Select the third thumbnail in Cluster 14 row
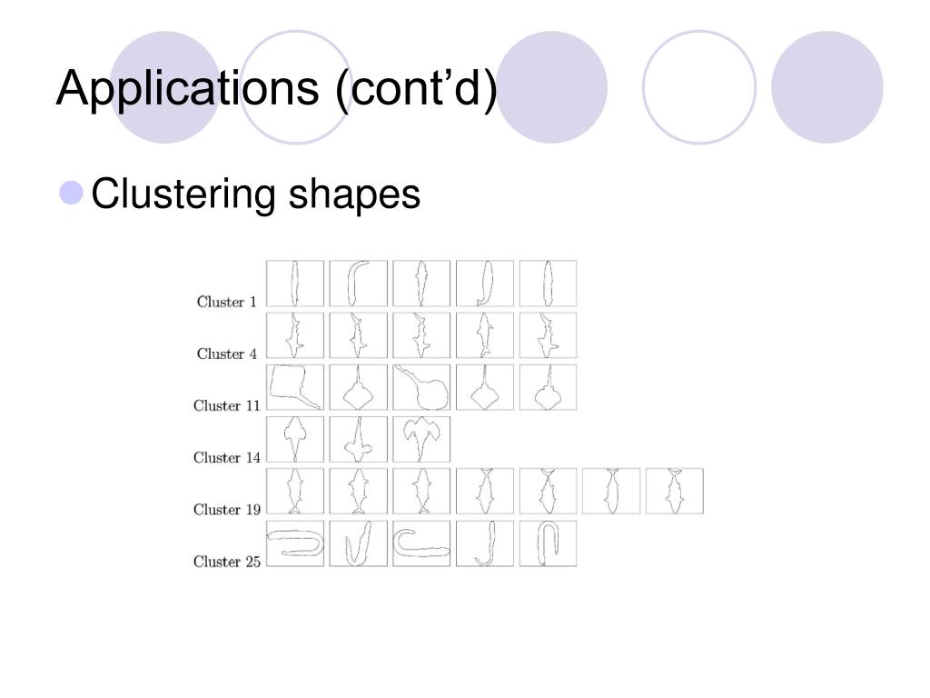The height and width of the screenshot is (698, 930). pos(421,439)
